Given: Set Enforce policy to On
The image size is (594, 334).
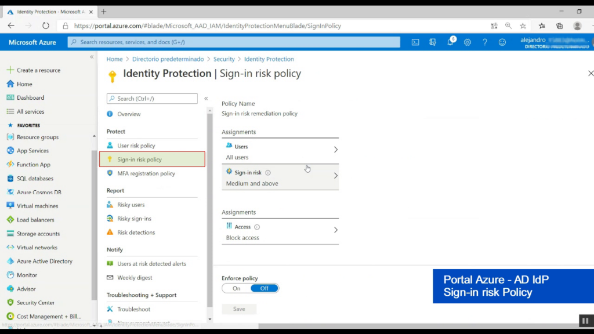Looking at the screenshot, I should [237, 289].
